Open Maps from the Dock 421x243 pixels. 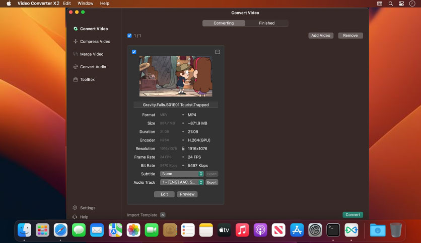(x=115, y=230)
